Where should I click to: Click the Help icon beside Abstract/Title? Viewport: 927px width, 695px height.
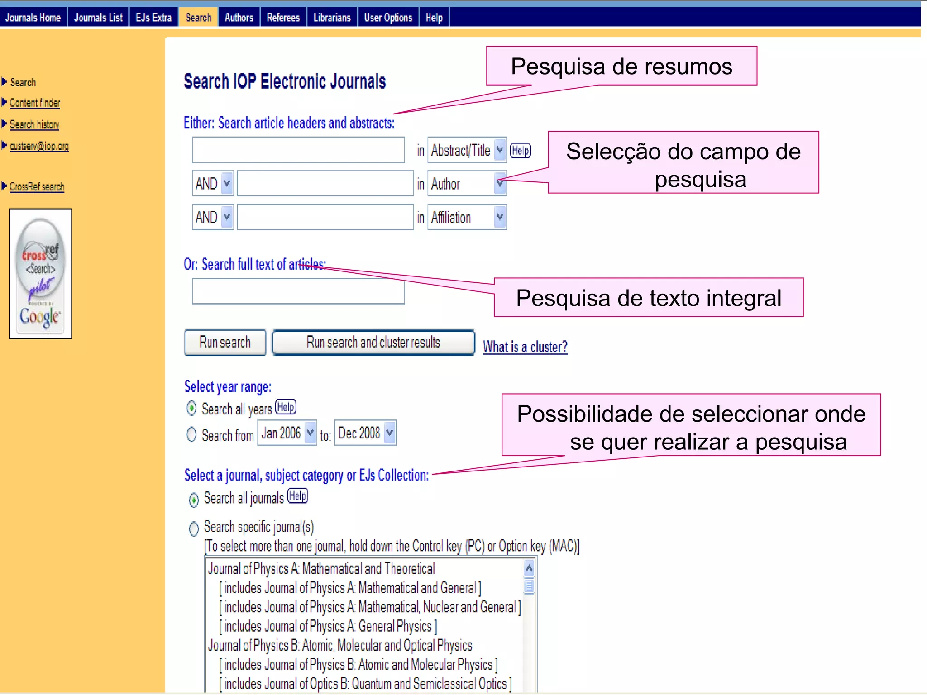521,150
